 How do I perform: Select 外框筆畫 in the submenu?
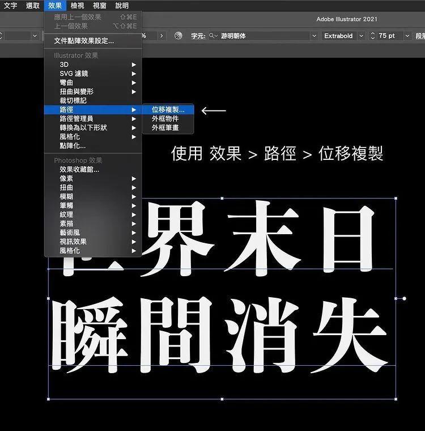165,128
